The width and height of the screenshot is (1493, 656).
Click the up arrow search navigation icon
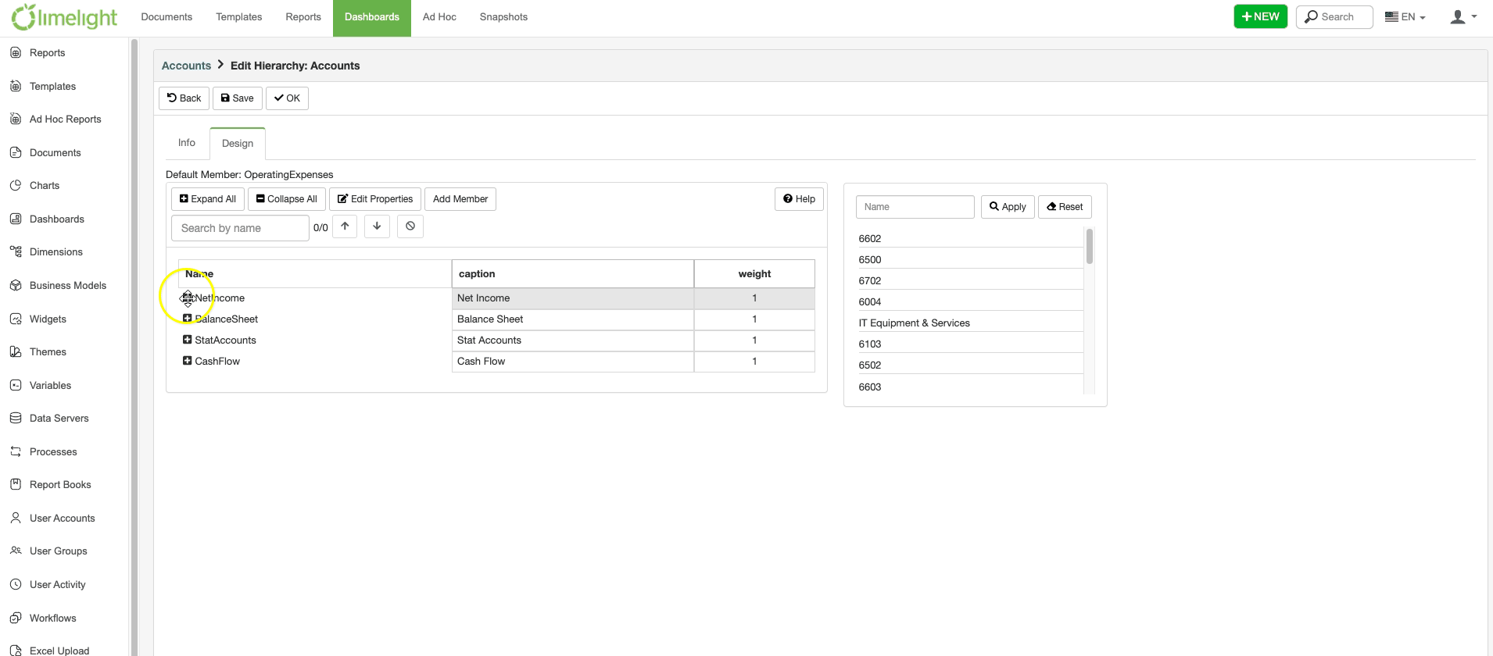tap(345, 226)
